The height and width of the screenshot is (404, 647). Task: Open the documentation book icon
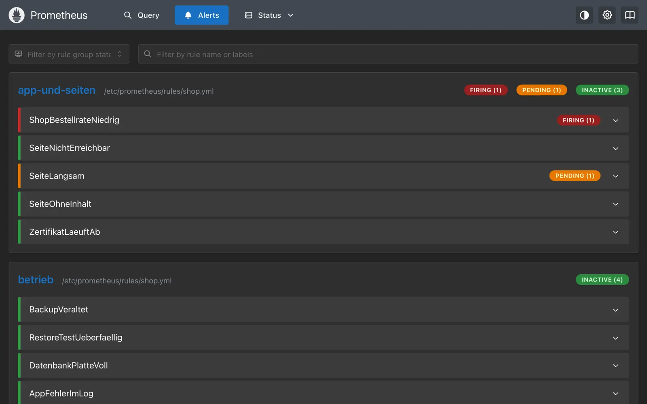pos(630,15)
